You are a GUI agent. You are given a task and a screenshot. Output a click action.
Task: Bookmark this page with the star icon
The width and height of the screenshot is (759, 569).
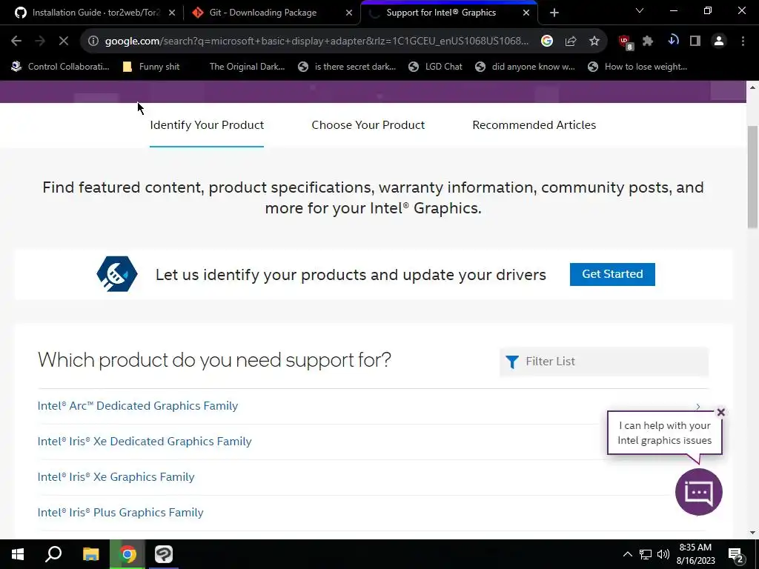coord(594,41)
